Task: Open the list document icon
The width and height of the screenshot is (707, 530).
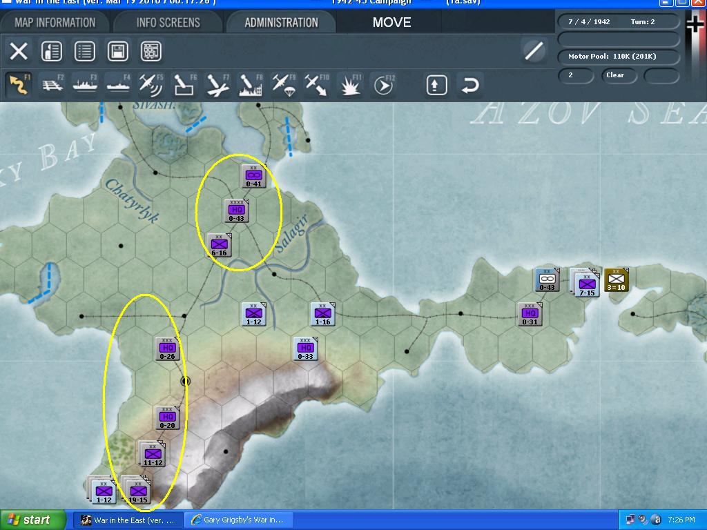Action: pos(85,51)
